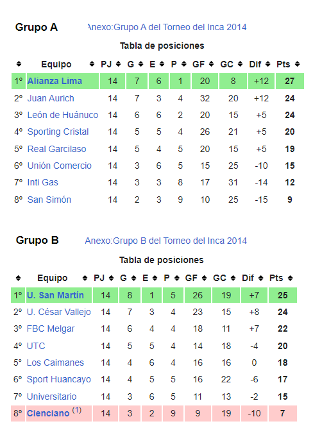Screen dimensions: 313x426
Task: Sort Grupo B by Pts arrows
Action: pyautogui.click(x=290, y=278)
